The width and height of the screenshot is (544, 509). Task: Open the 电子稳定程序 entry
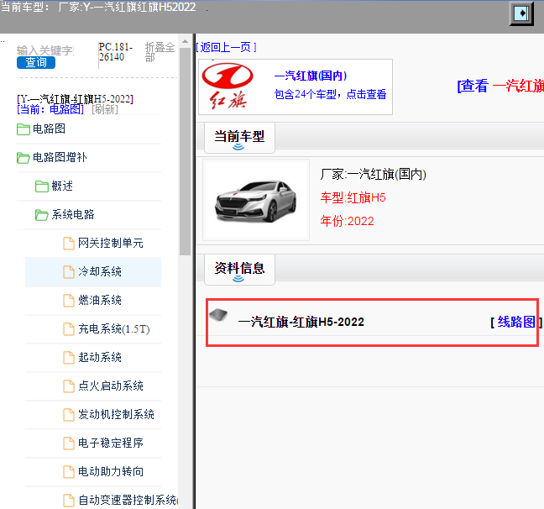point(110,443)
